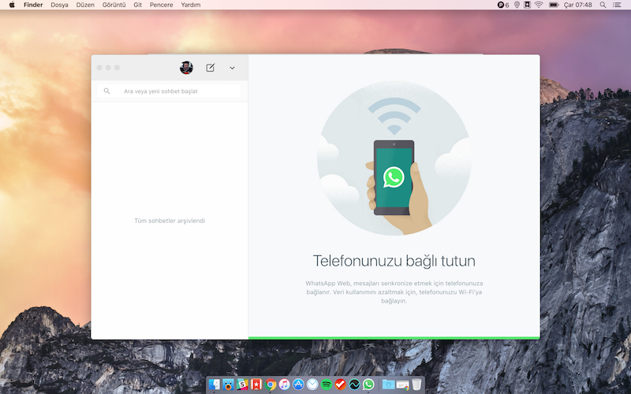Click the 'Tüm sohbetler arşivlendi' text

pyautogui.click(x=170, y=221)
